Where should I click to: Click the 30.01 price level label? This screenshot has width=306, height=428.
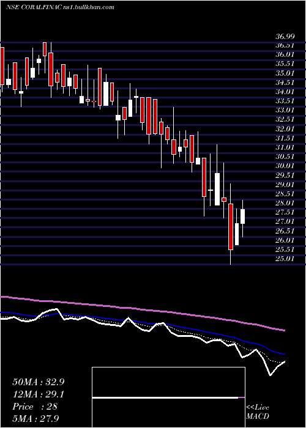[x=284, y=166]
